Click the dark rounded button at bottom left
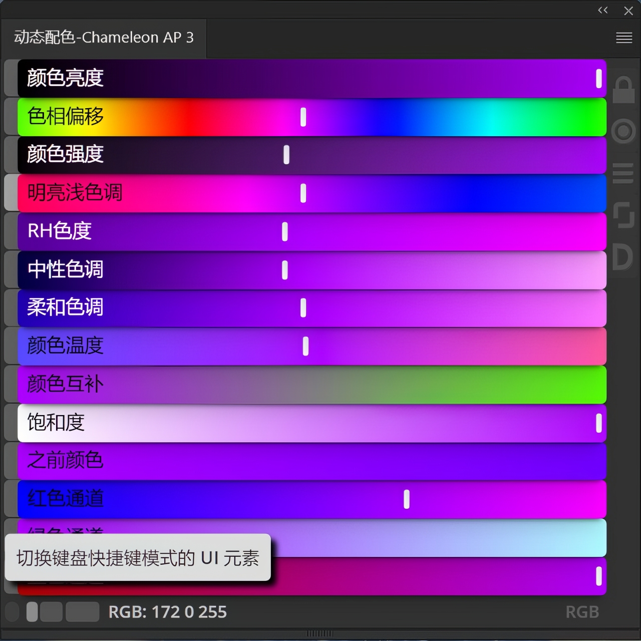Viewport: 641px width, 641px height. coord(12,611)
